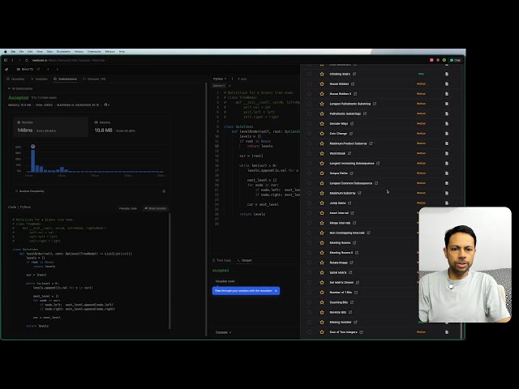The image size is (519, 389).
Task: Click the tallest bar in runtime chart
Action: pos(32,160)
